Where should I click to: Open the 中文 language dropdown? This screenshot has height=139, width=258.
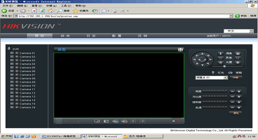click(251, 31)
